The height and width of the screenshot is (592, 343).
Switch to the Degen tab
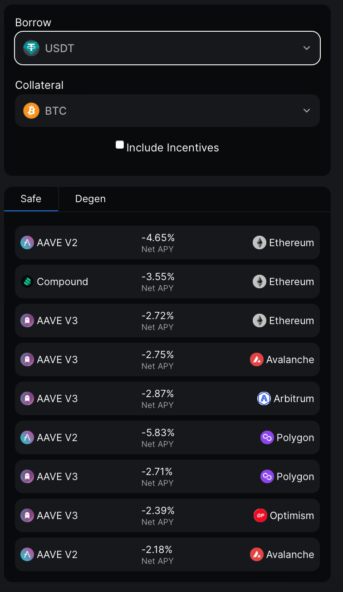[90, 199]
